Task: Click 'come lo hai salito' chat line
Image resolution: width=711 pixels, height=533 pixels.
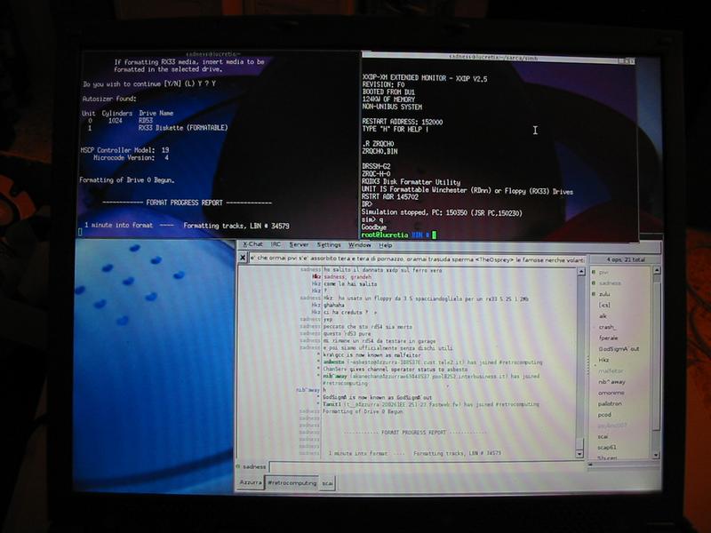Action: point(350,283)
